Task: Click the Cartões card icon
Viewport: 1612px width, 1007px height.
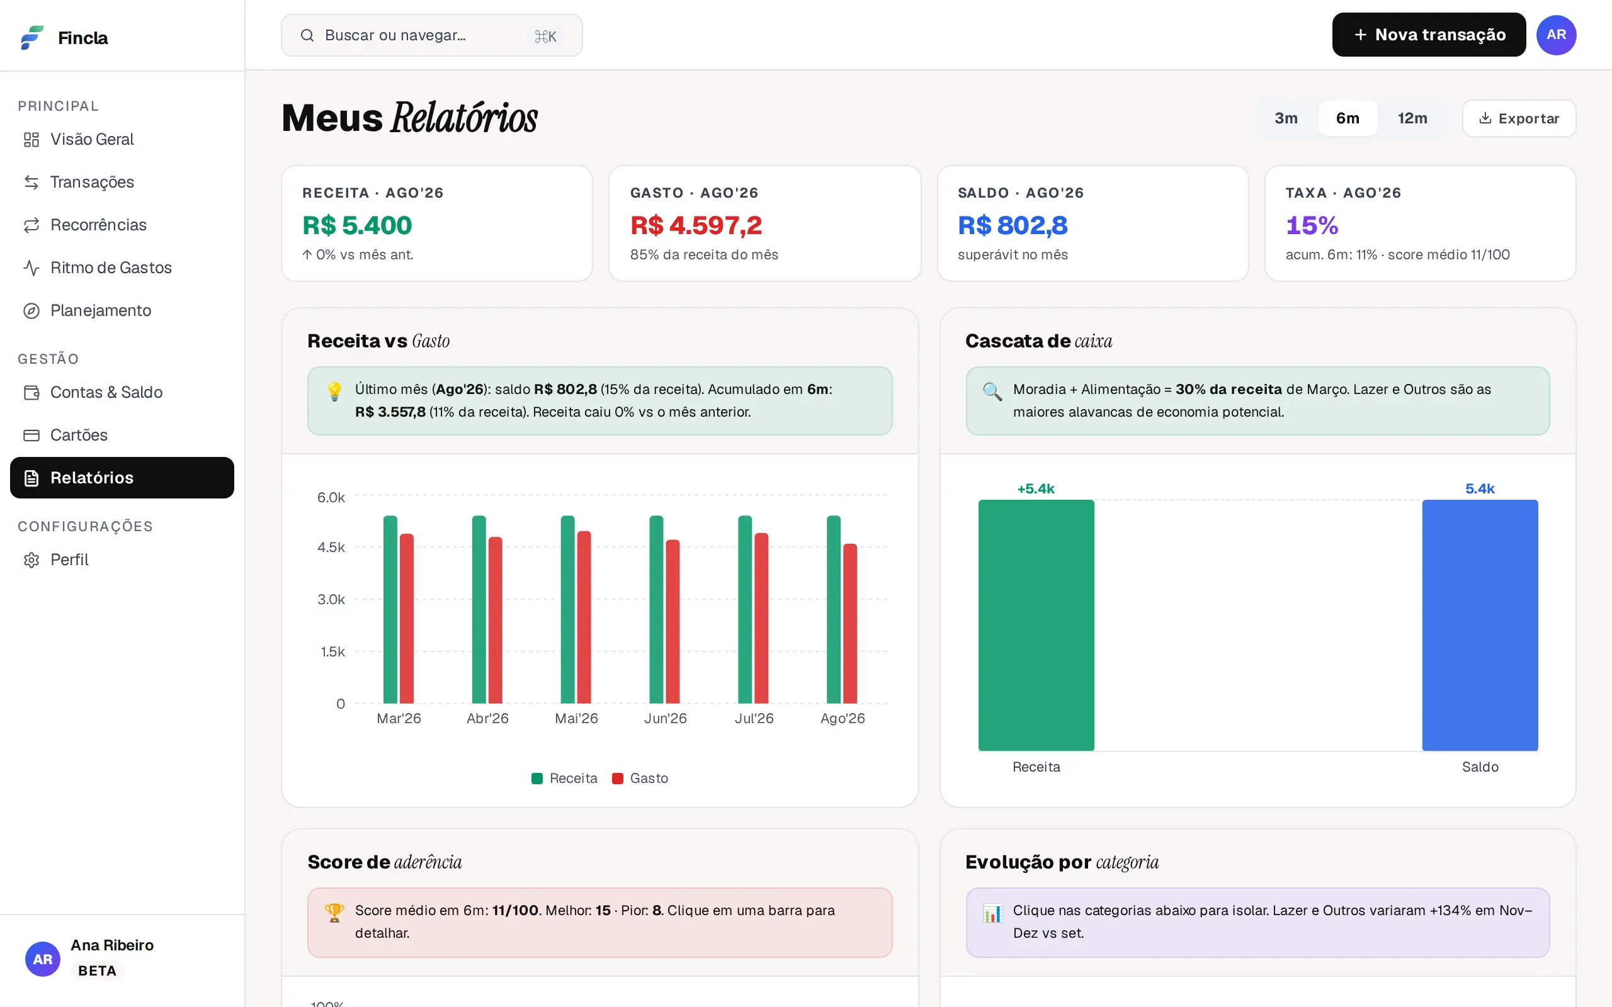Action: pos(31,435)
